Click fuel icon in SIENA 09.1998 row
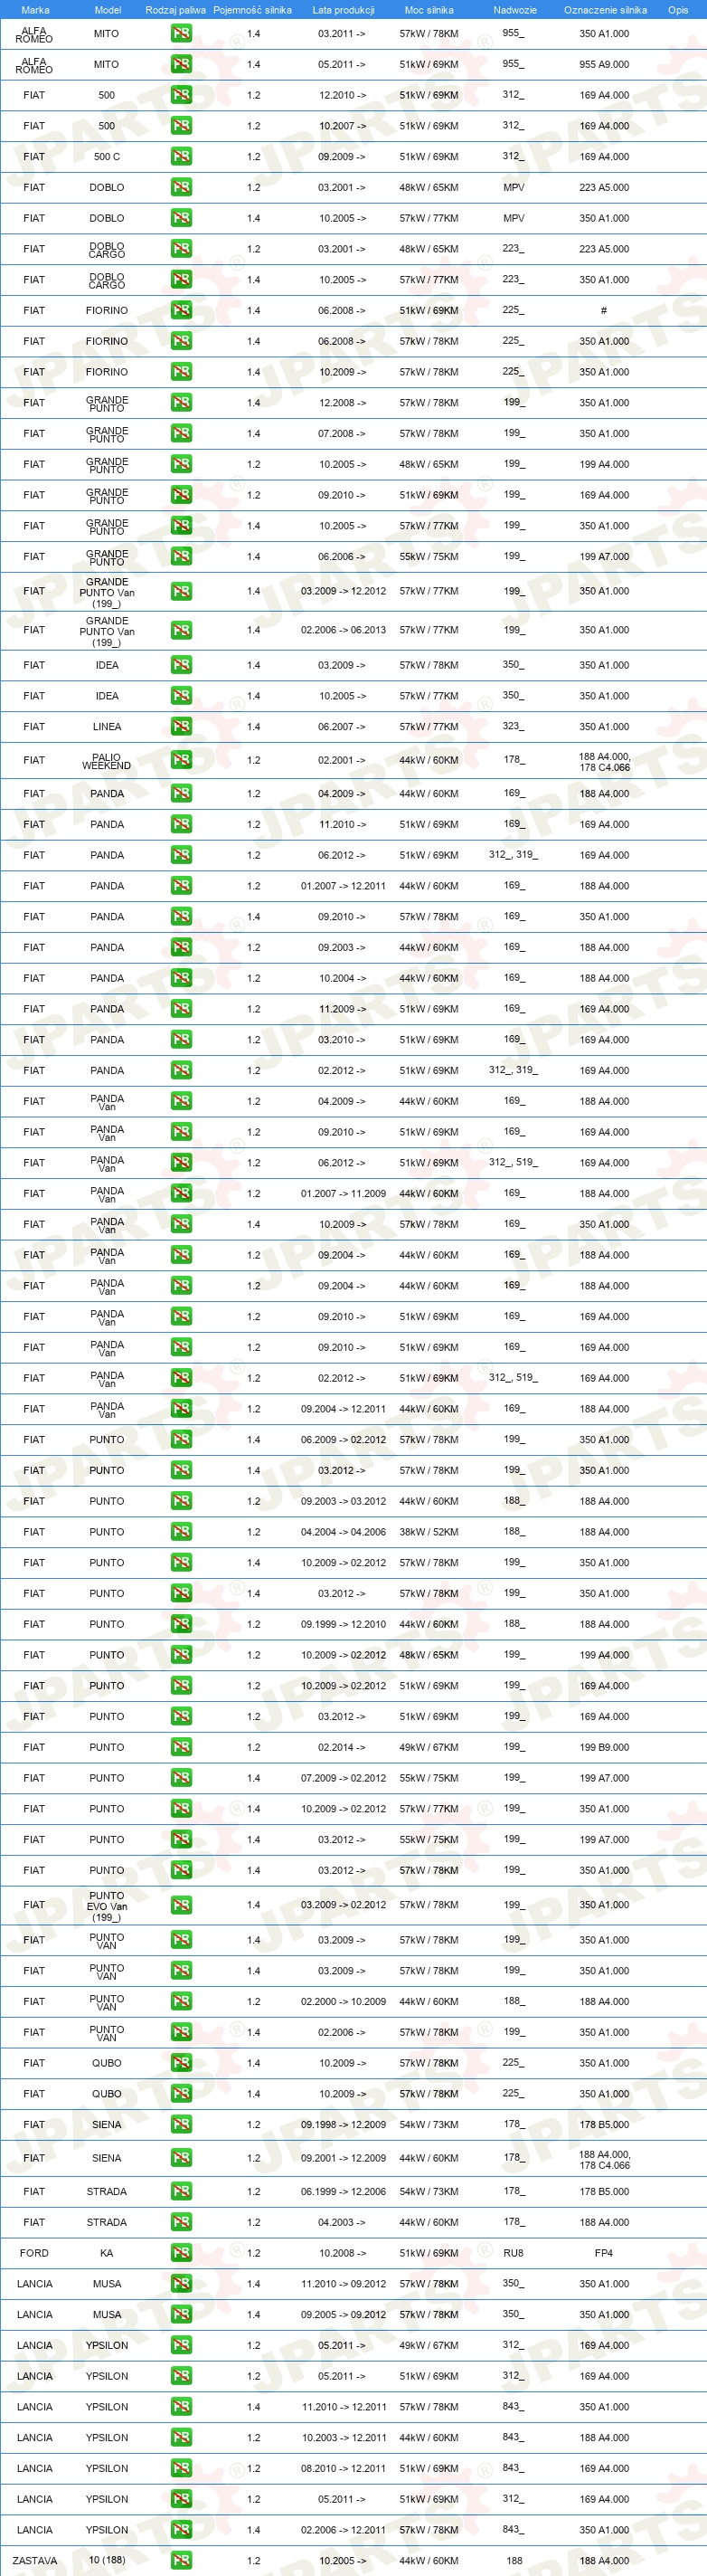707x2576 pixels. [181, 2125]
